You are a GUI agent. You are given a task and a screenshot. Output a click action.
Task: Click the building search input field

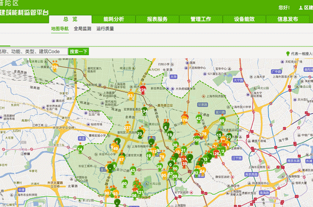pyautogui.click(x=32, y=51)
